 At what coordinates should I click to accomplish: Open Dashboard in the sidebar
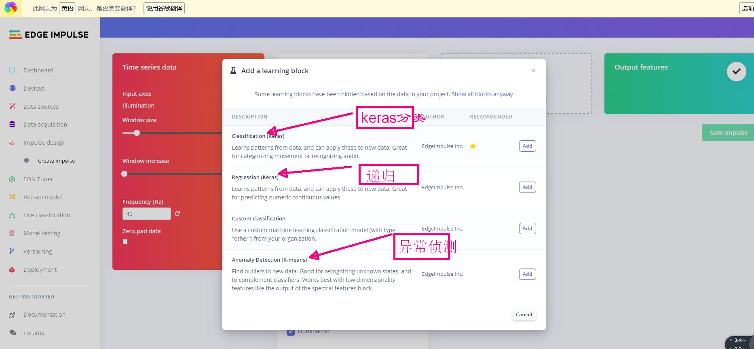click(38, 70)
